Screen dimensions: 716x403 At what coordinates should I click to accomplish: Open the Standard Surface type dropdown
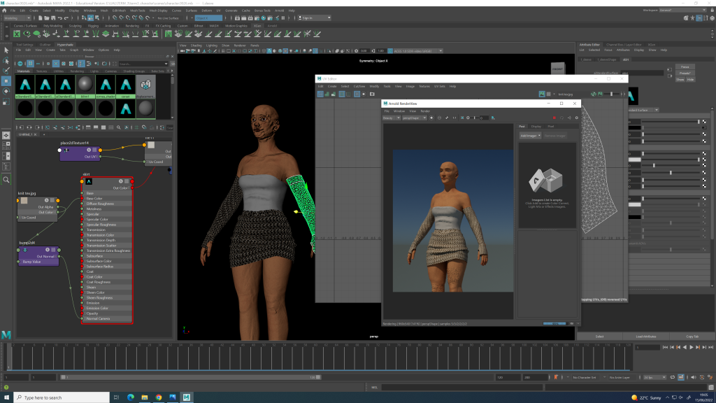tap(643, 110)
